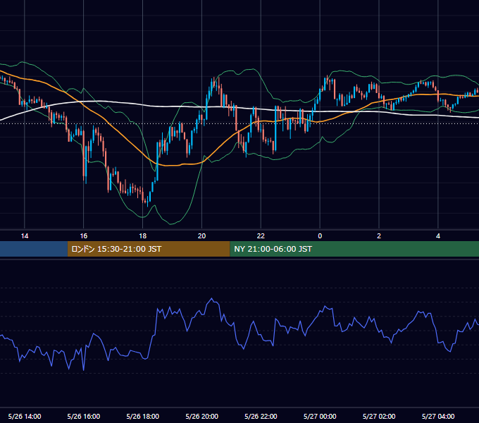Click the 5/27 00:00 date label
This screenshot has height=423, width=479.
point(320,416)
